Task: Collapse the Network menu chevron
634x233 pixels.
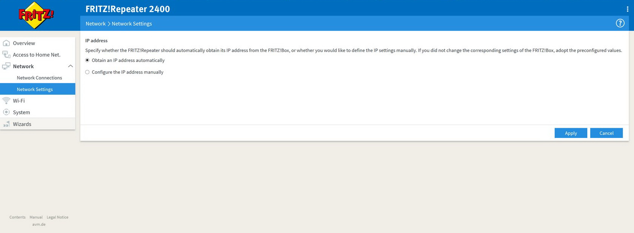Action: click(x=70, y=66)
